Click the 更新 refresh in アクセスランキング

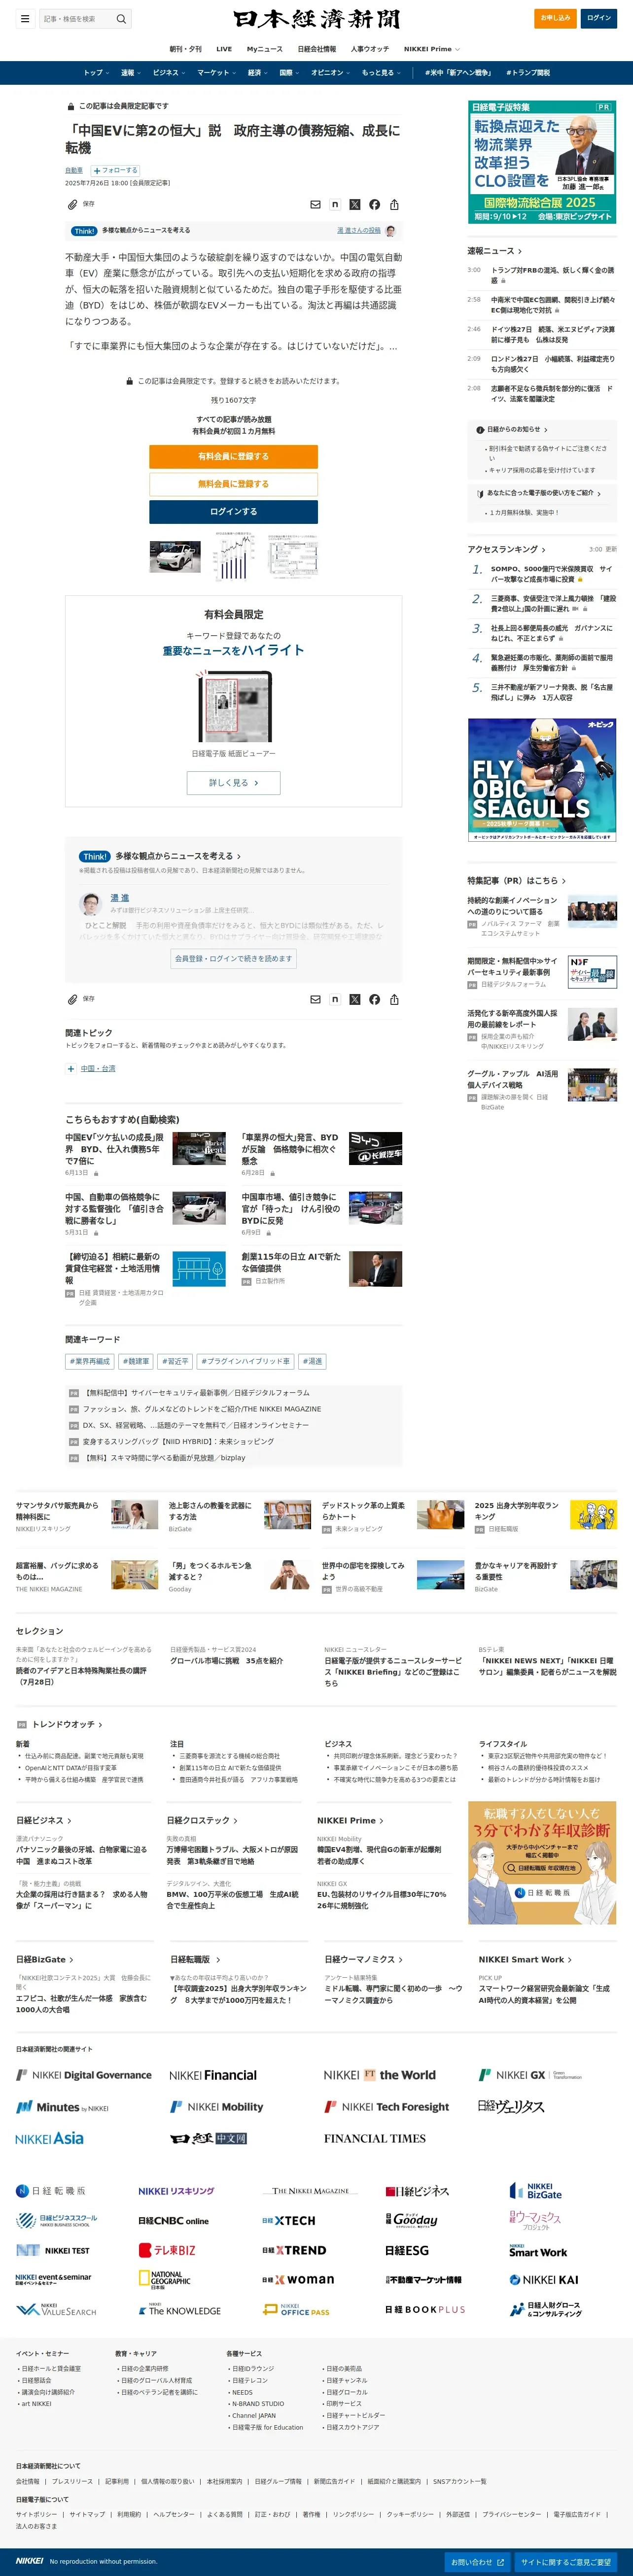click(x=611, y=549)
